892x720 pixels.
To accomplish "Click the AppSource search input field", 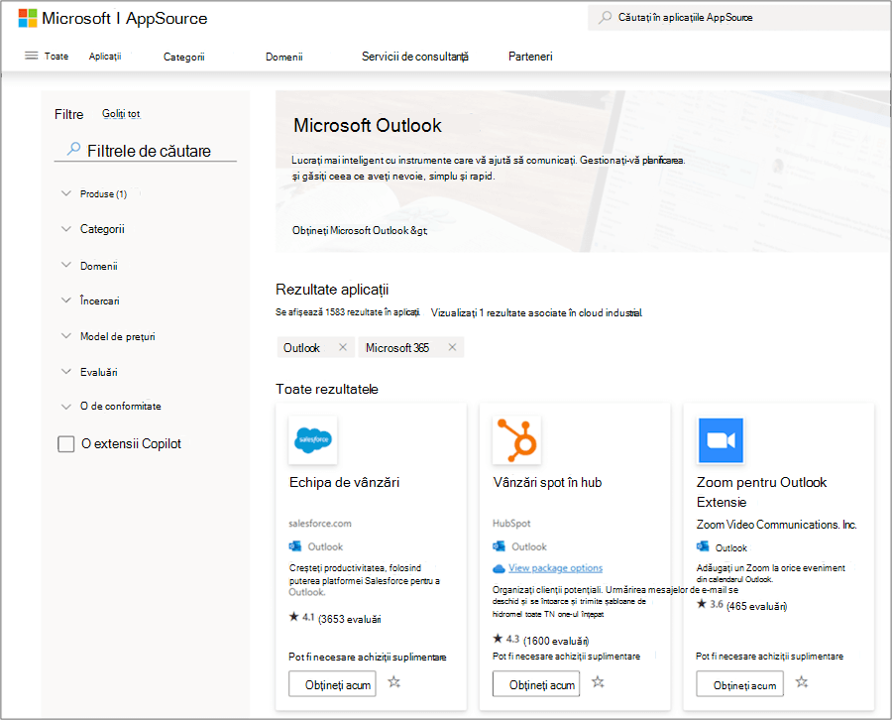I will pos(739,18).
